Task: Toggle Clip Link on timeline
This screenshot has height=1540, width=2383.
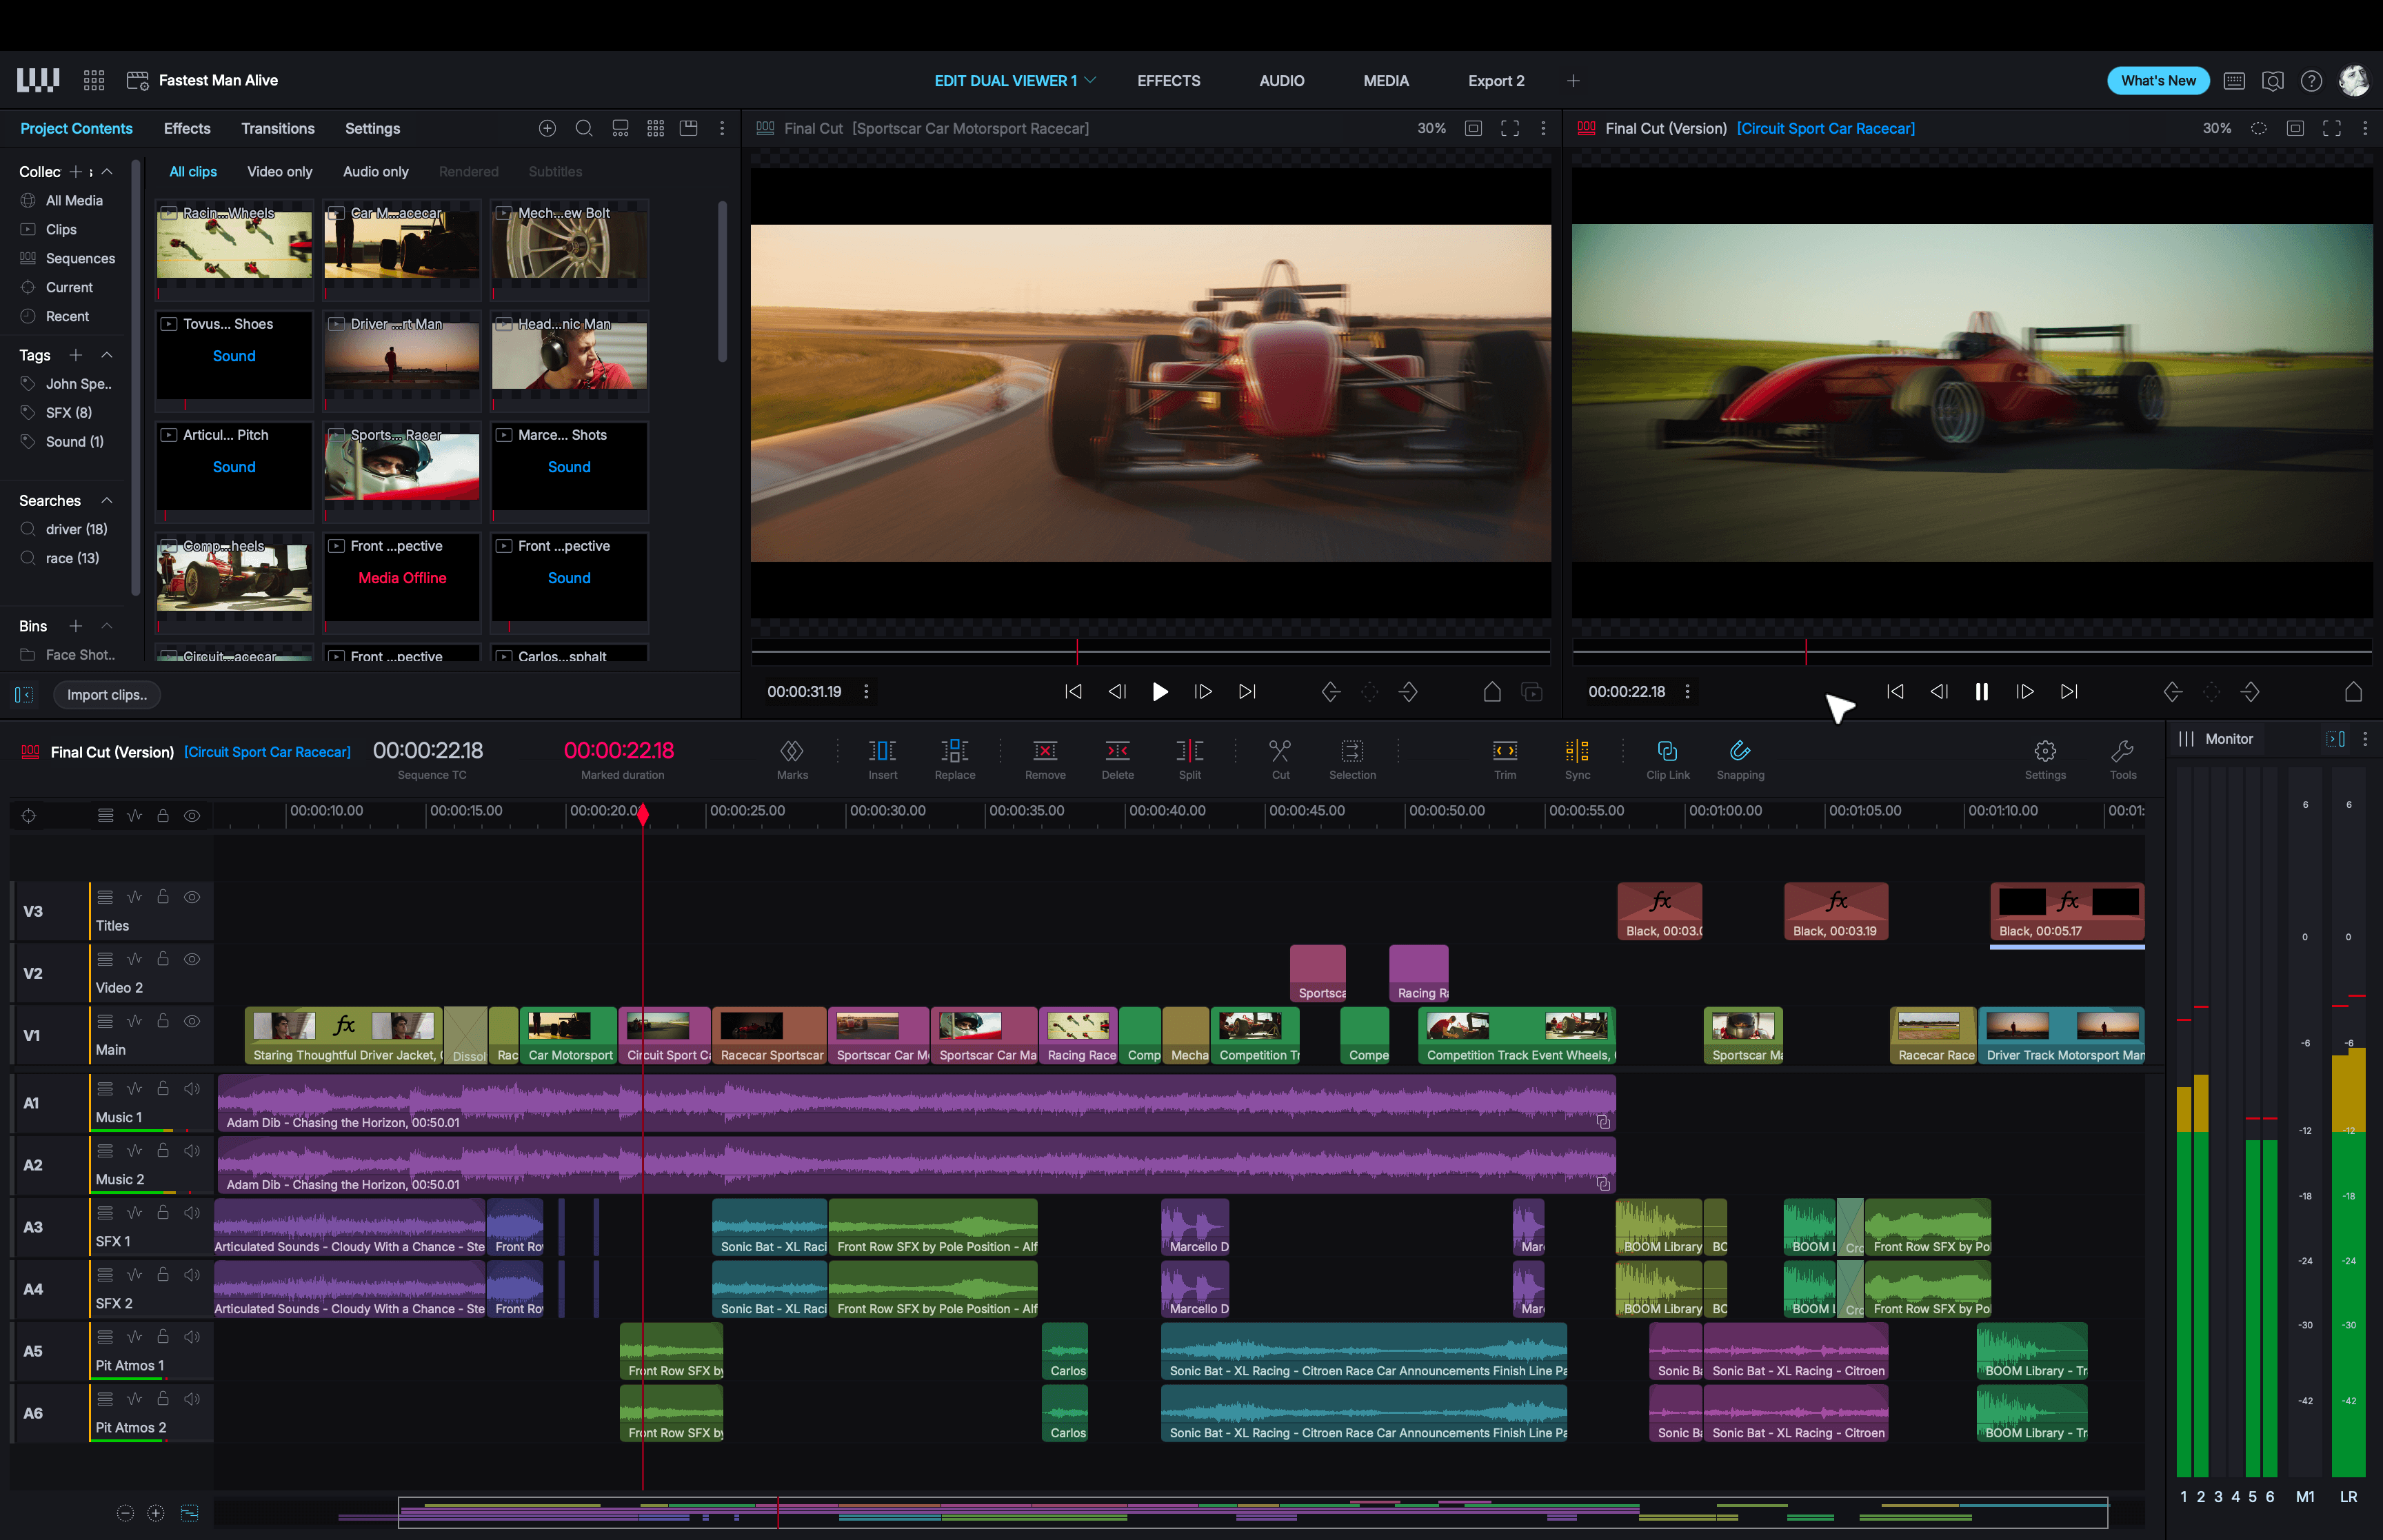Action: [x=1667, y=751]
